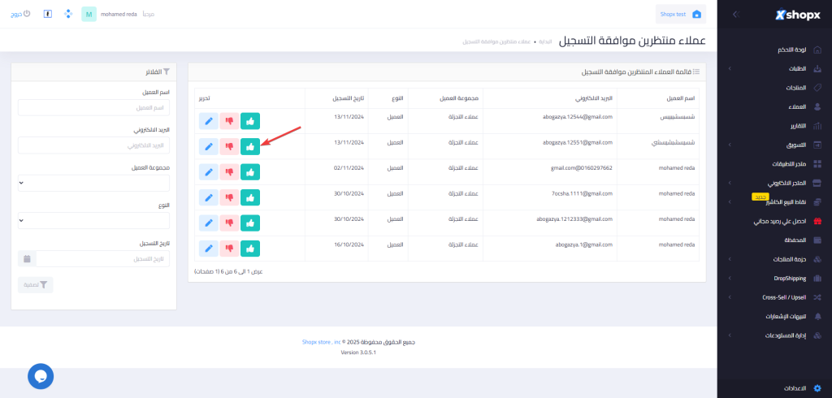
Task: Open the chat support bubble
Action: [x=41, y=375]
